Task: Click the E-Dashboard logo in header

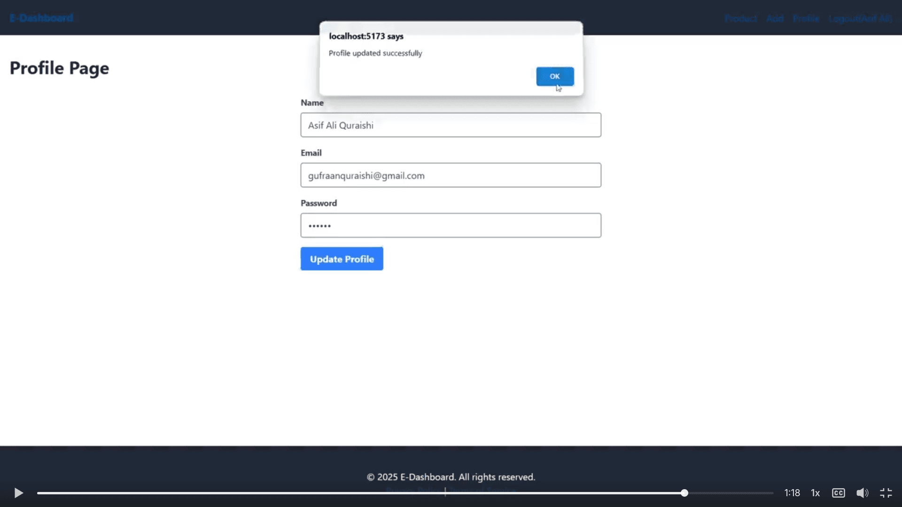Action: pos(41,18)
